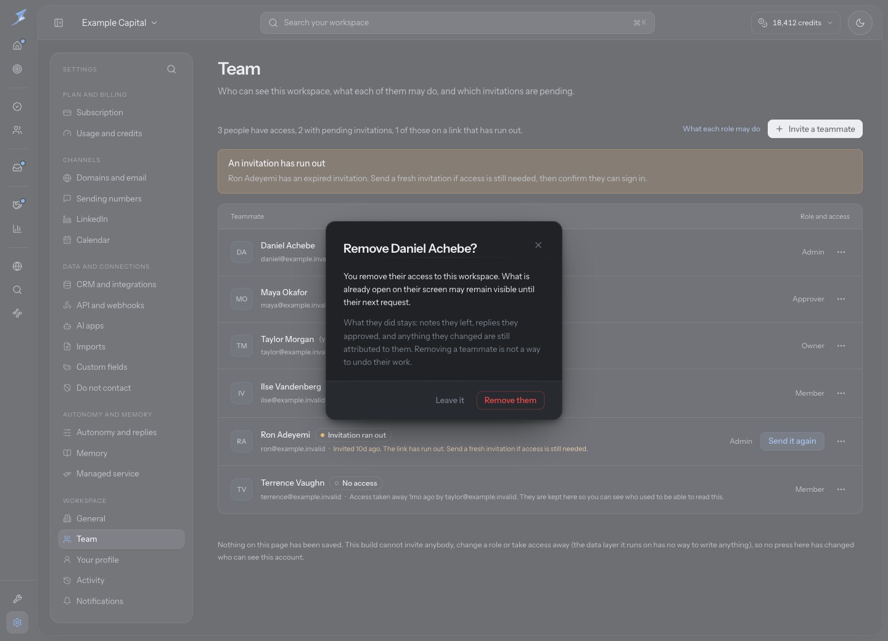Viewport: 888px width, 641px height.
Task: Open more options for Ron Adeyemi row
Action: point(841,441)
